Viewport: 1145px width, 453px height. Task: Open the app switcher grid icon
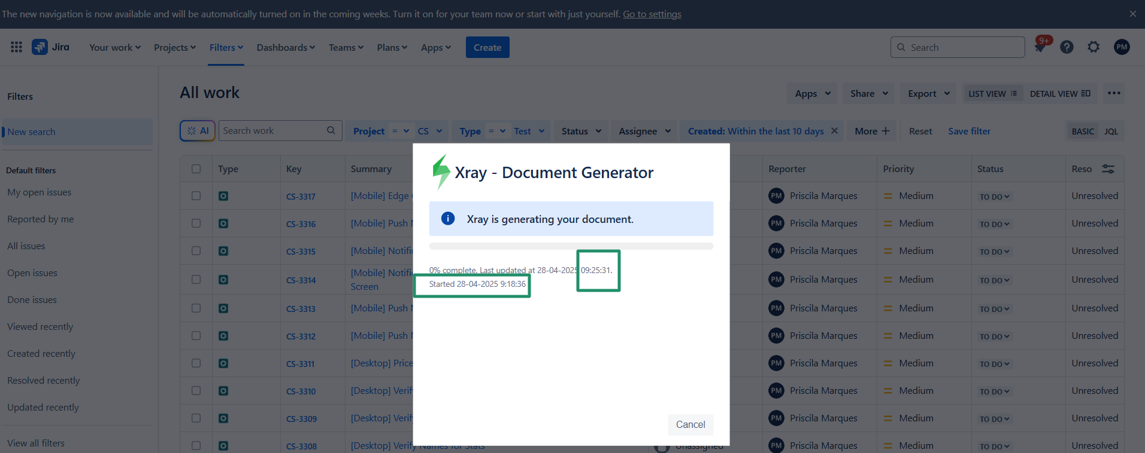[x=16, y=47]
